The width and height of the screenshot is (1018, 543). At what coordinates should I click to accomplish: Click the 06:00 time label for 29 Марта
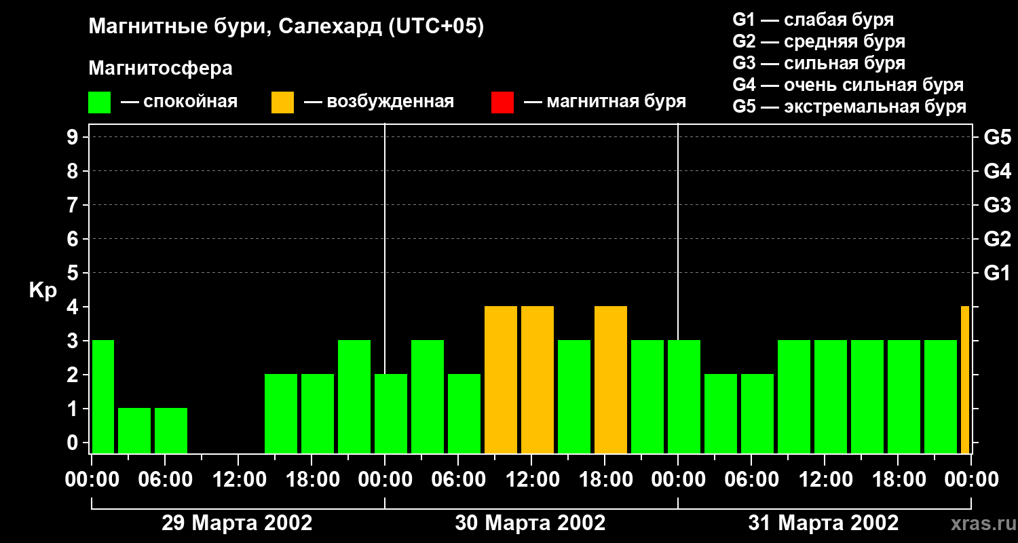click(165, 480)
